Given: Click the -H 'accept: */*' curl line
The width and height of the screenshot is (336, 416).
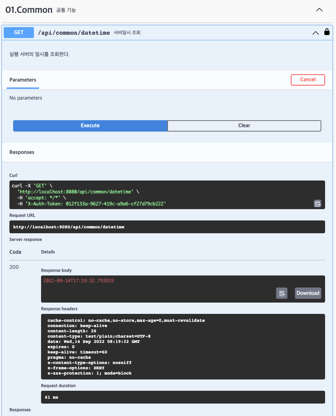Looking at the screenshot, I should pos(42,198).
